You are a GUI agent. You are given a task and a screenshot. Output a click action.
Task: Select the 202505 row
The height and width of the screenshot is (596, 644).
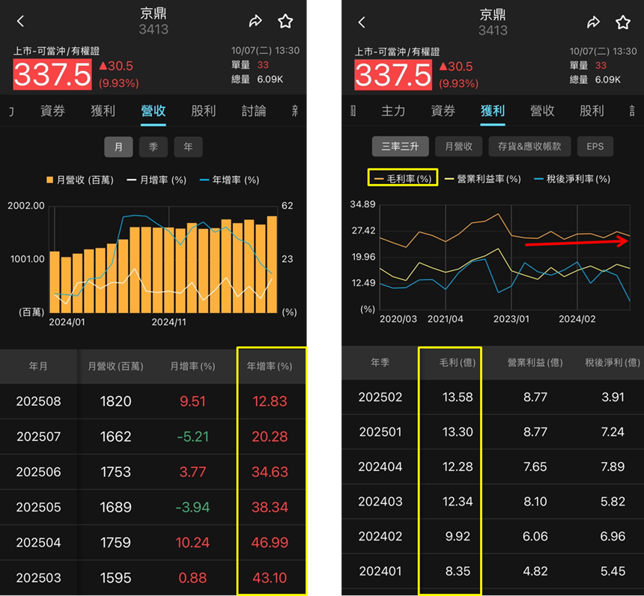click(x=154, y=507)
